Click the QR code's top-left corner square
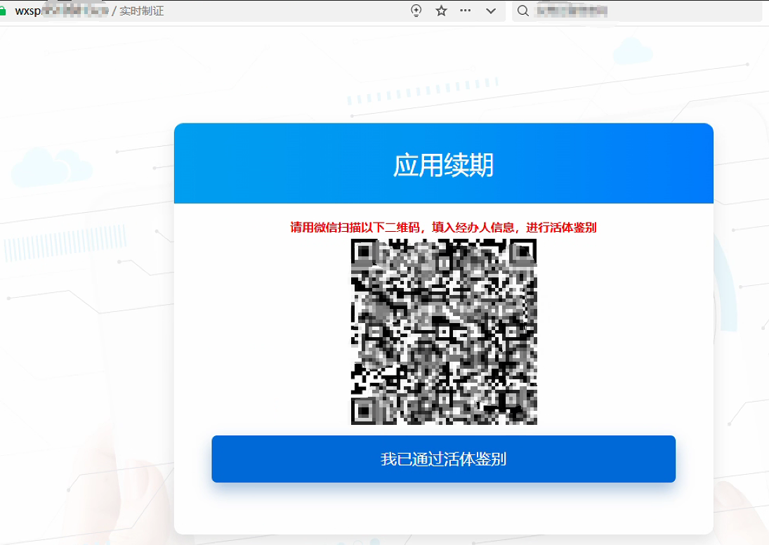769x545 pixels. coord(364,252)
